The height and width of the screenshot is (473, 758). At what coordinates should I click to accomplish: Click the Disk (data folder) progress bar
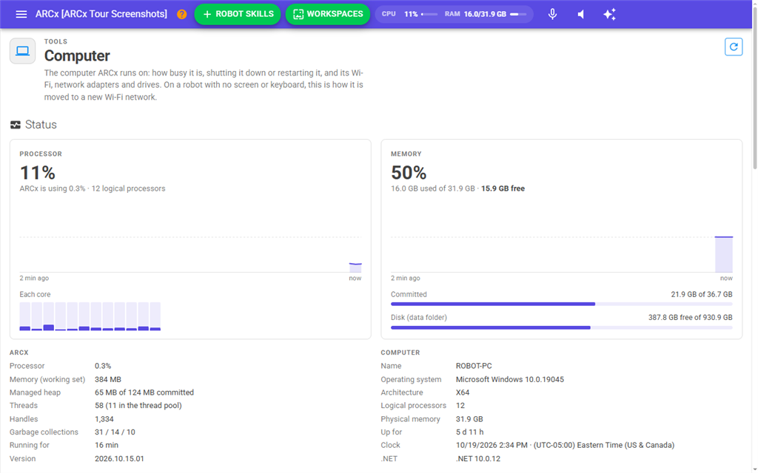[561, 327]
